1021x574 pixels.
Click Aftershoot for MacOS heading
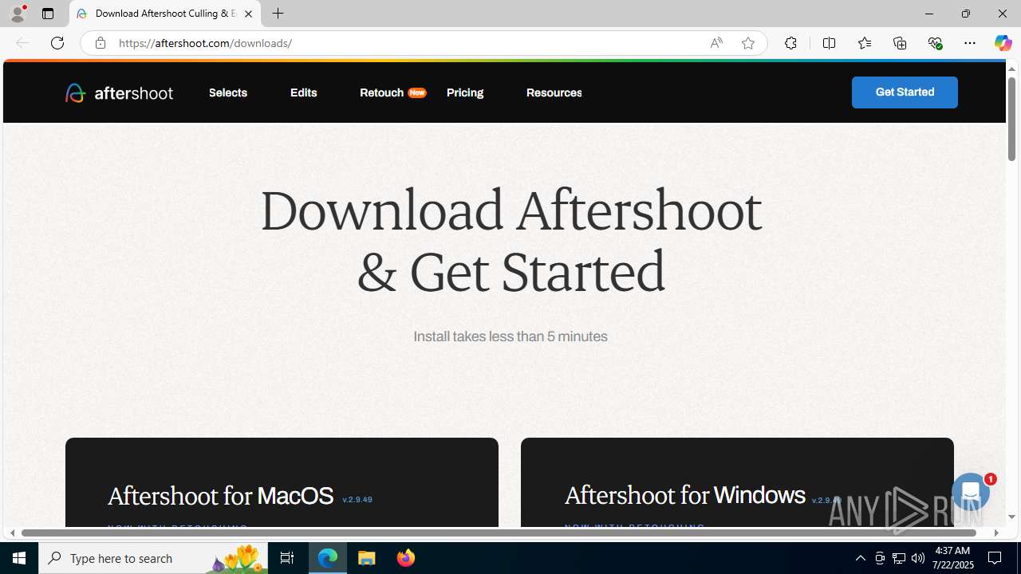220,496
